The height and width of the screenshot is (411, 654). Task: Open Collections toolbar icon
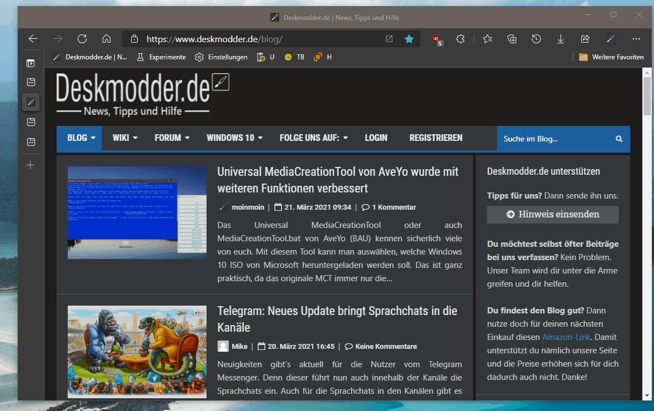coord(512,39)
